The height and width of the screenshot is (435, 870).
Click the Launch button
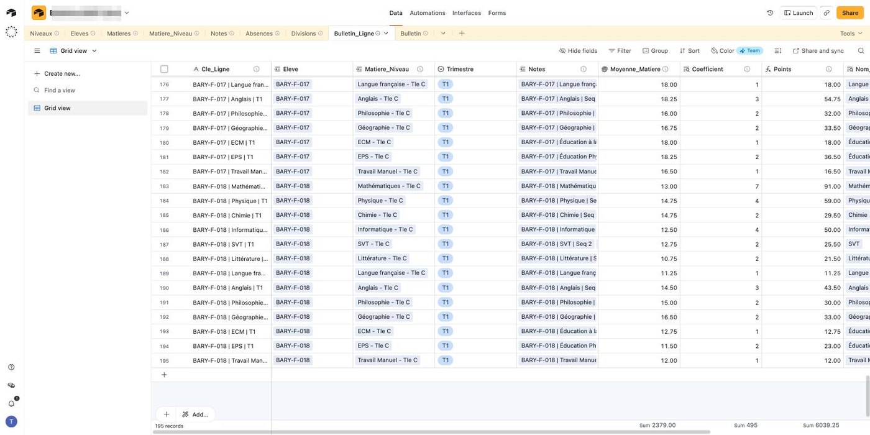[x=799, y=12]
